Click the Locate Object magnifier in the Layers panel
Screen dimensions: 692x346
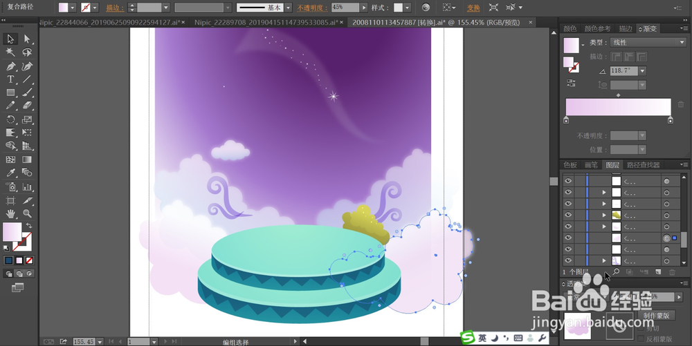click(616, 272)
